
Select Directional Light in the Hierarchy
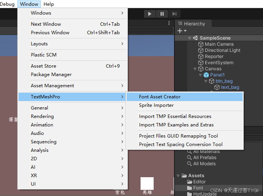click(223, 50)
